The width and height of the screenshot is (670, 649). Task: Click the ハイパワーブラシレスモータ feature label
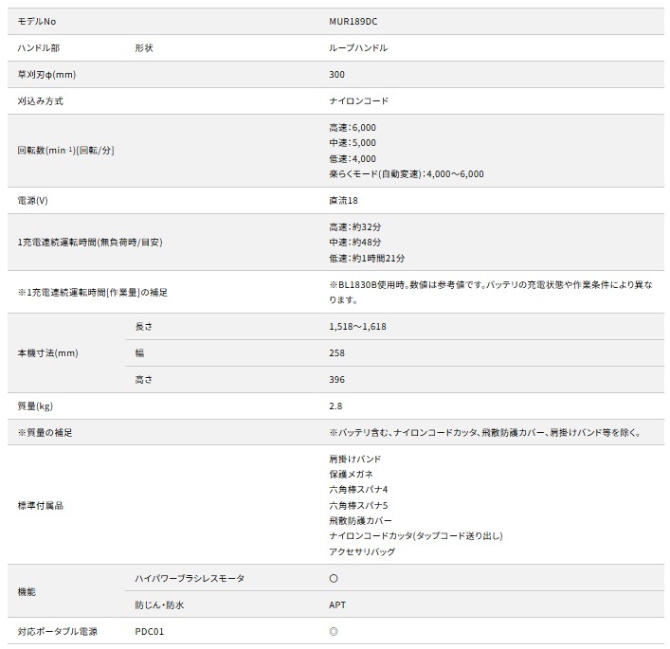[190, 579]
